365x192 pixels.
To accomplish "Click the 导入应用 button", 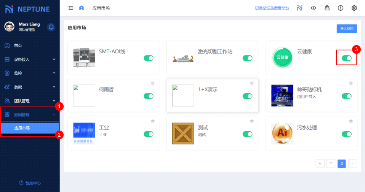I will [x=347, y=29].
